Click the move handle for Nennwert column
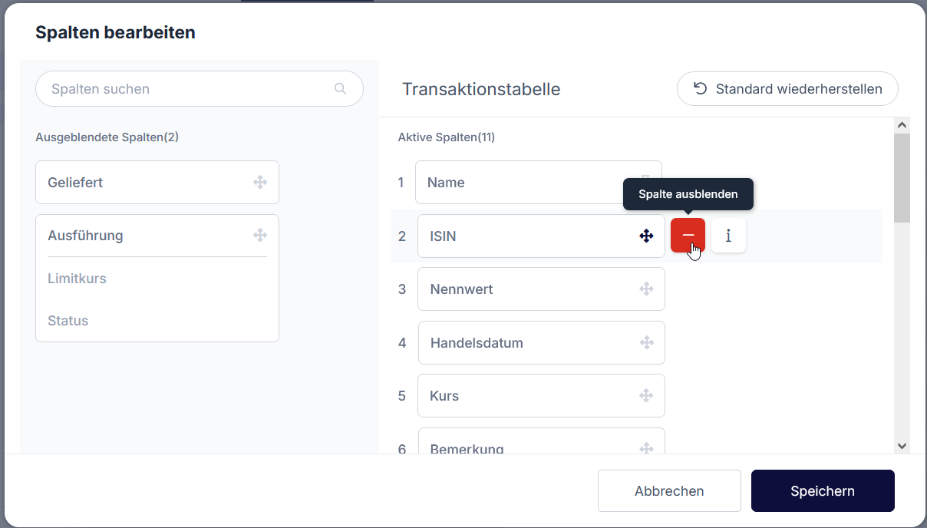927x528 pixels. pyautogui.click(x=646, y=289)
